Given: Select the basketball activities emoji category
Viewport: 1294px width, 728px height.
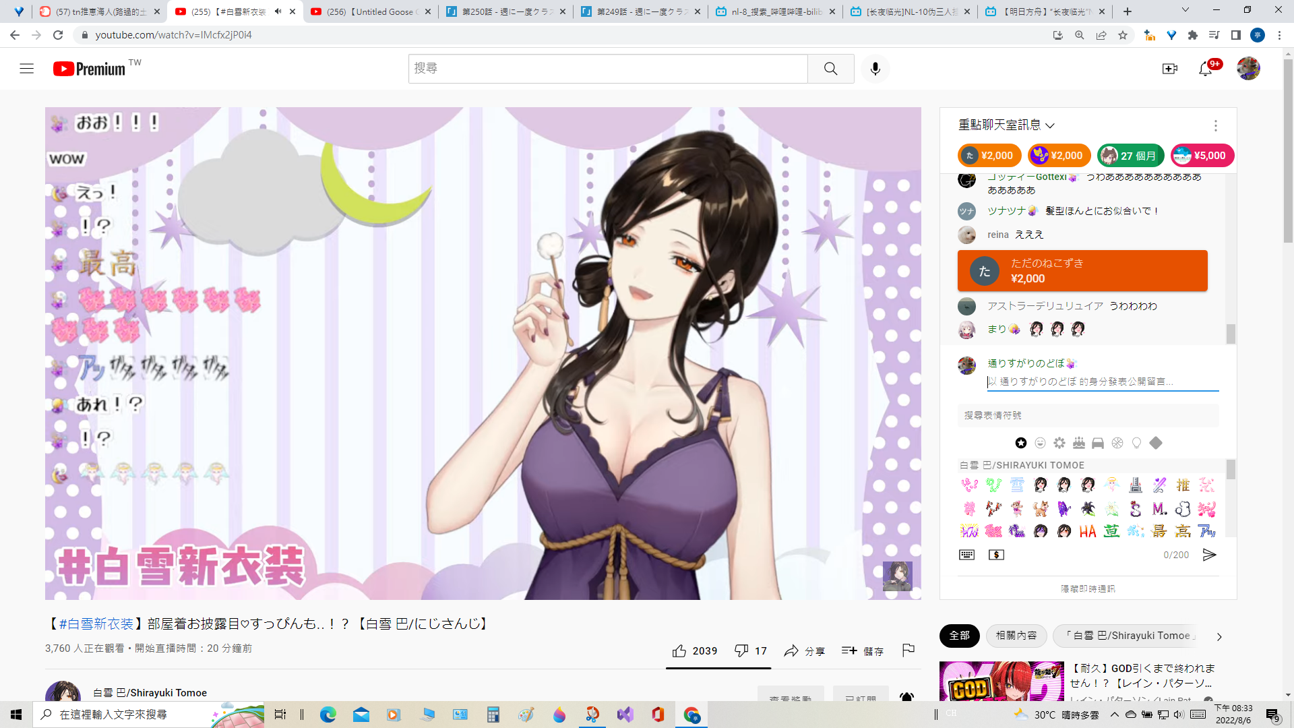Looking at the screenshot, I should pos(1117,443).
